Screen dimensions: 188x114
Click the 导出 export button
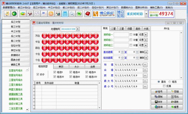coord(175,97)
